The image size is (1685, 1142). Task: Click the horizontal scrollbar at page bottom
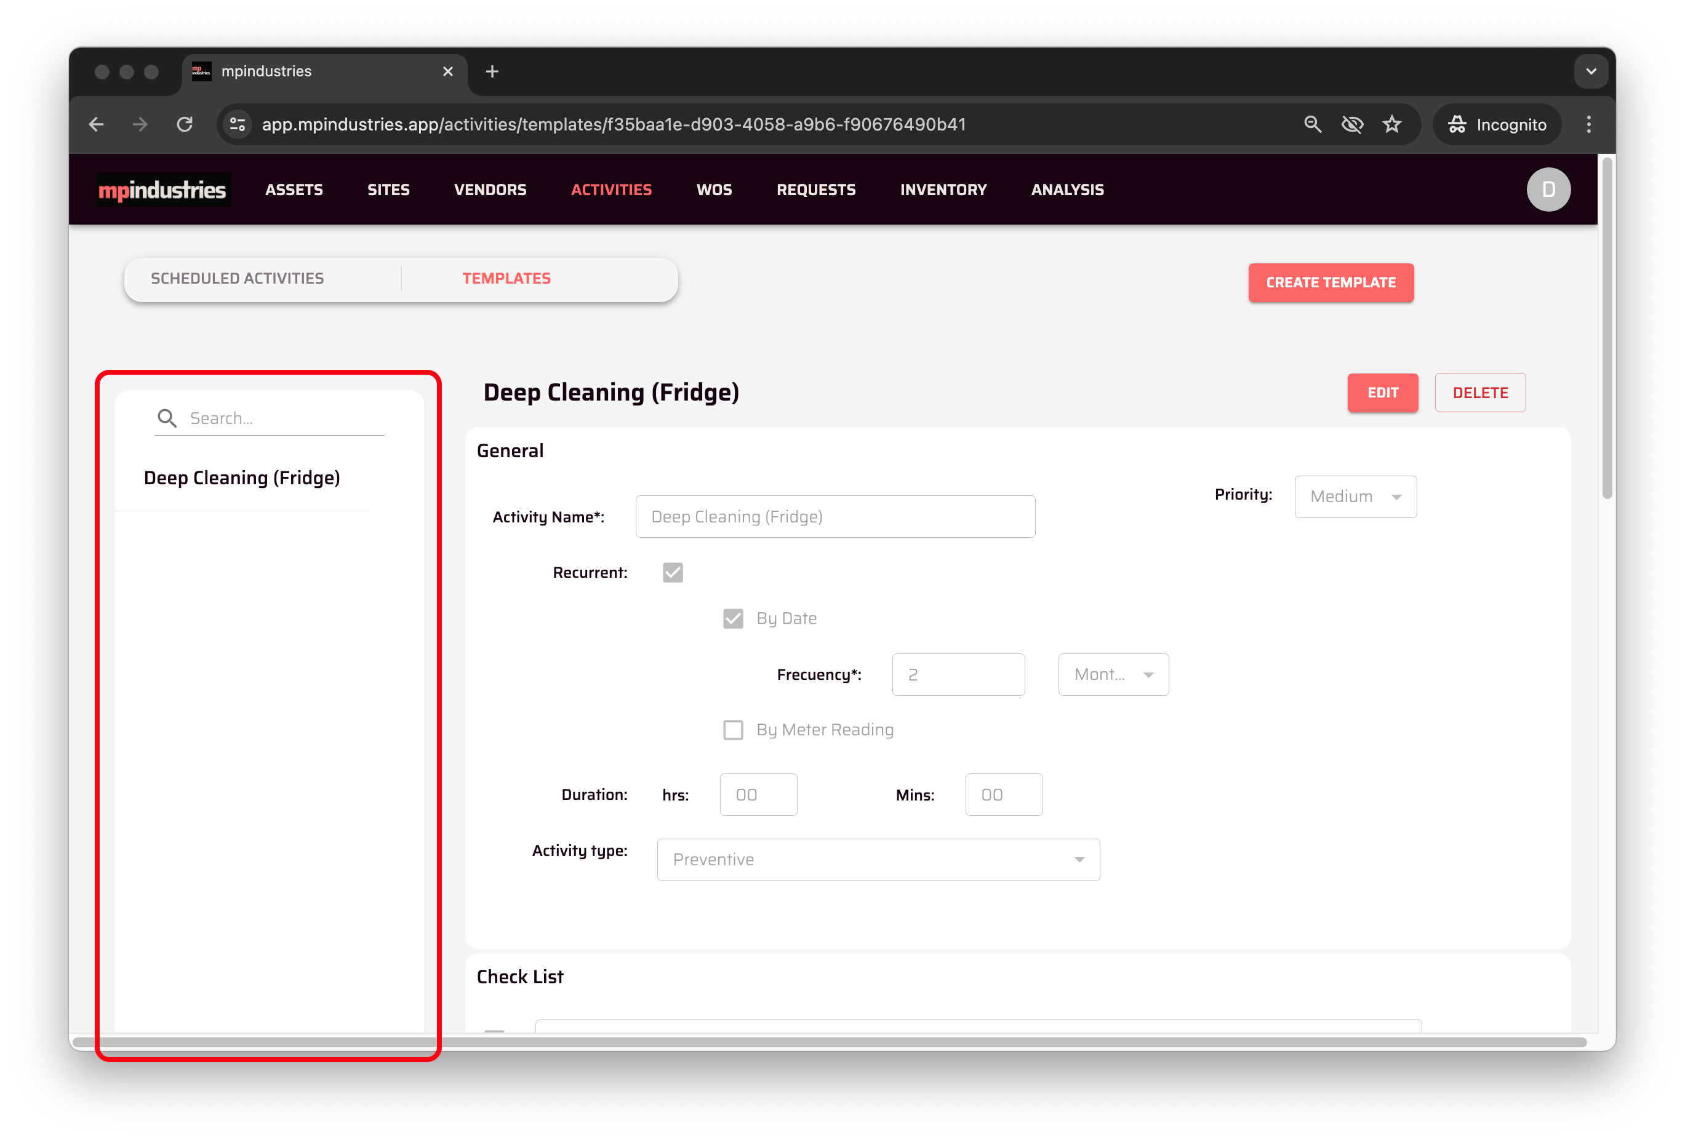point(829,1042)
